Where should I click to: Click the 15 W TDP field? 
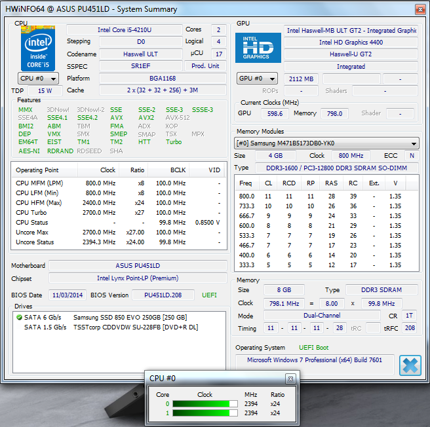click(x=45, y=91)
